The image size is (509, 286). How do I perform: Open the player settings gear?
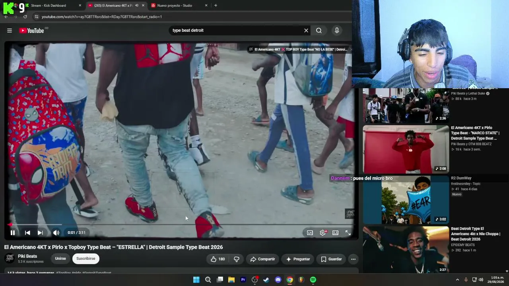point(322,233)
